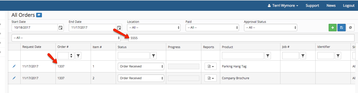Expand Location dropdown
358x93 pixels.
154,28
